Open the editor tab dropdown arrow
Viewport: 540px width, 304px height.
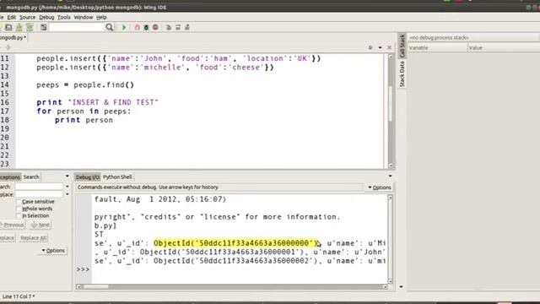(380, 47)
